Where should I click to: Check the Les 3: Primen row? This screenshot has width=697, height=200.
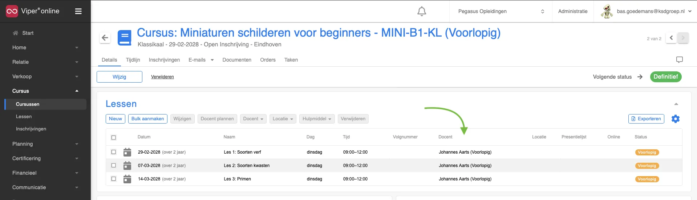[114, 179]
